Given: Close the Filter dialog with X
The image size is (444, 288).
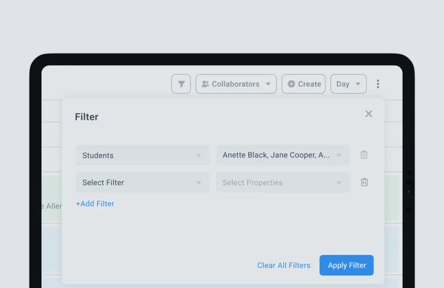Looking at the screenshot, I should 368,114.
